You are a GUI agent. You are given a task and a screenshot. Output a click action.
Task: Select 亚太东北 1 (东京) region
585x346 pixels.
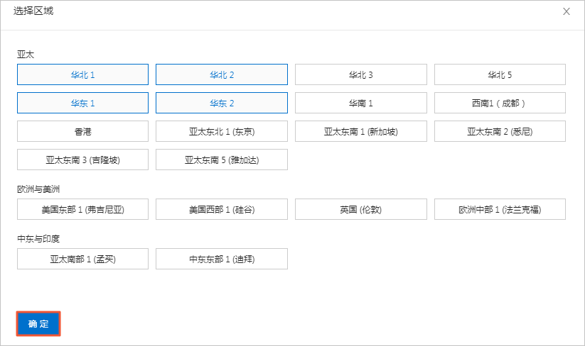click(x=222, y=131)
